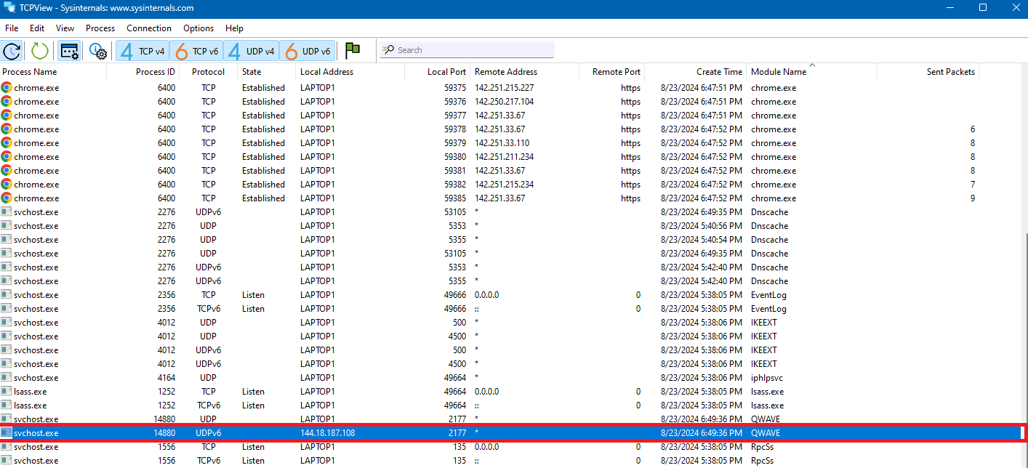Viewport: 1028px width, 468px height.
Task: Select remote address 142.251.215.234
Action: point(504,184)
